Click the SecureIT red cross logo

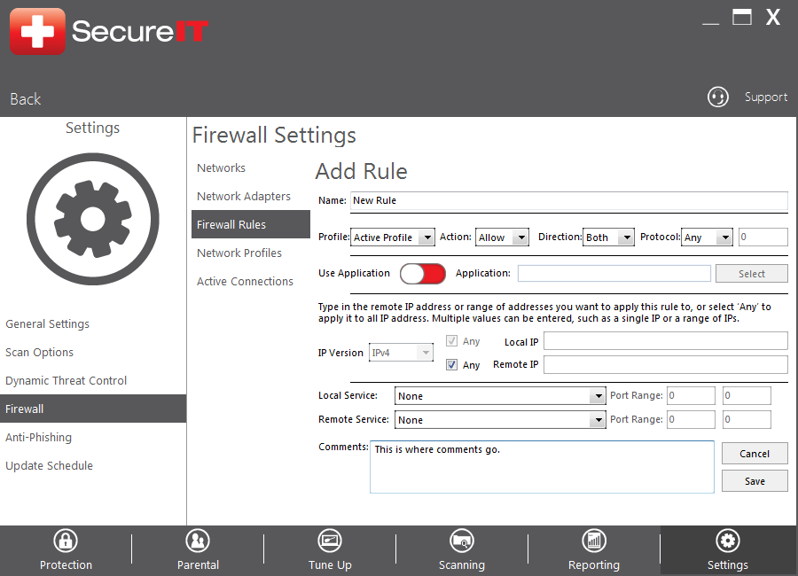coord(37,31)
